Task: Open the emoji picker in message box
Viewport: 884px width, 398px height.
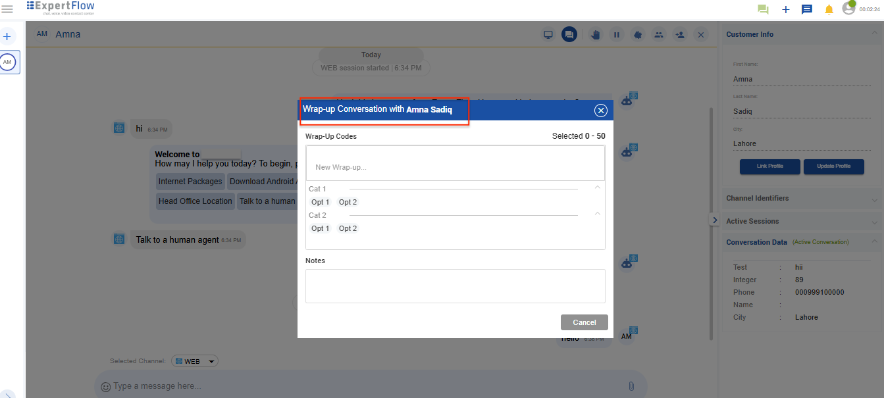Action: tap(105, 387)
